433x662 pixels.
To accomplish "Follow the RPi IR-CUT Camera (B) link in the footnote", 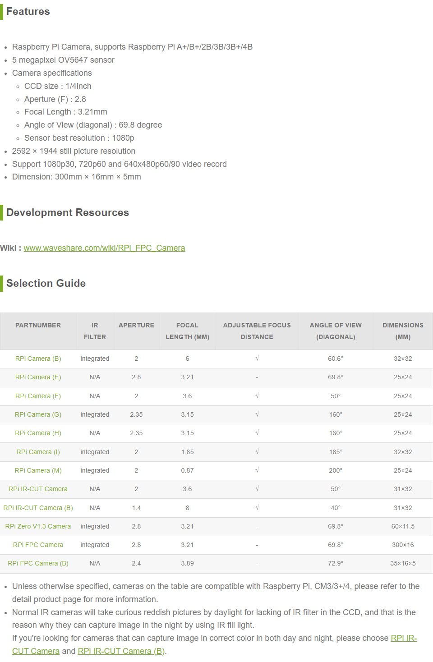I will pos(121,651).
